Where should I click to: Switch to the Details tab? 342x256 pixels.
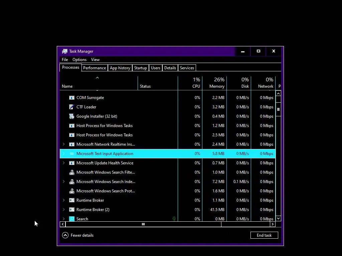tap(170, 68)
